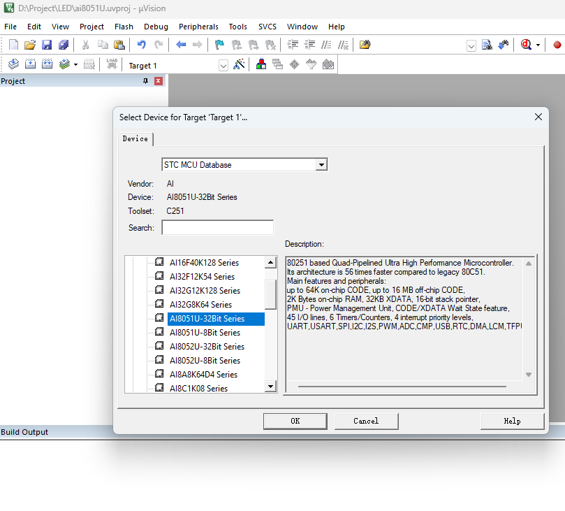
Task: Select AI8051U-8Bit Series device
Action: click(x=205, y=333)
